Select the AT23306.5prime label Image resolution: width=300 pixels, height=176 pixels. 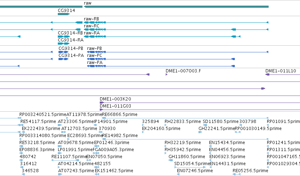click(x=75, y=122)
